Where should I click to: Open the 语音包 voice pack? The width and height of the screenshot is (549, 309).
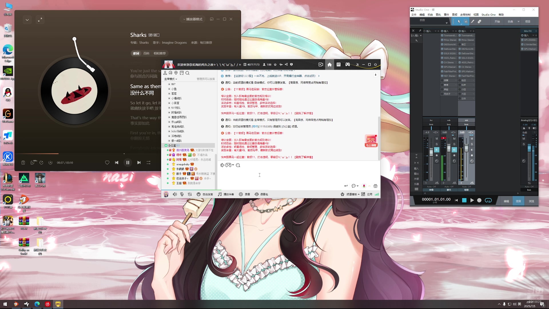pyautogui.click(x=261, y=194)
